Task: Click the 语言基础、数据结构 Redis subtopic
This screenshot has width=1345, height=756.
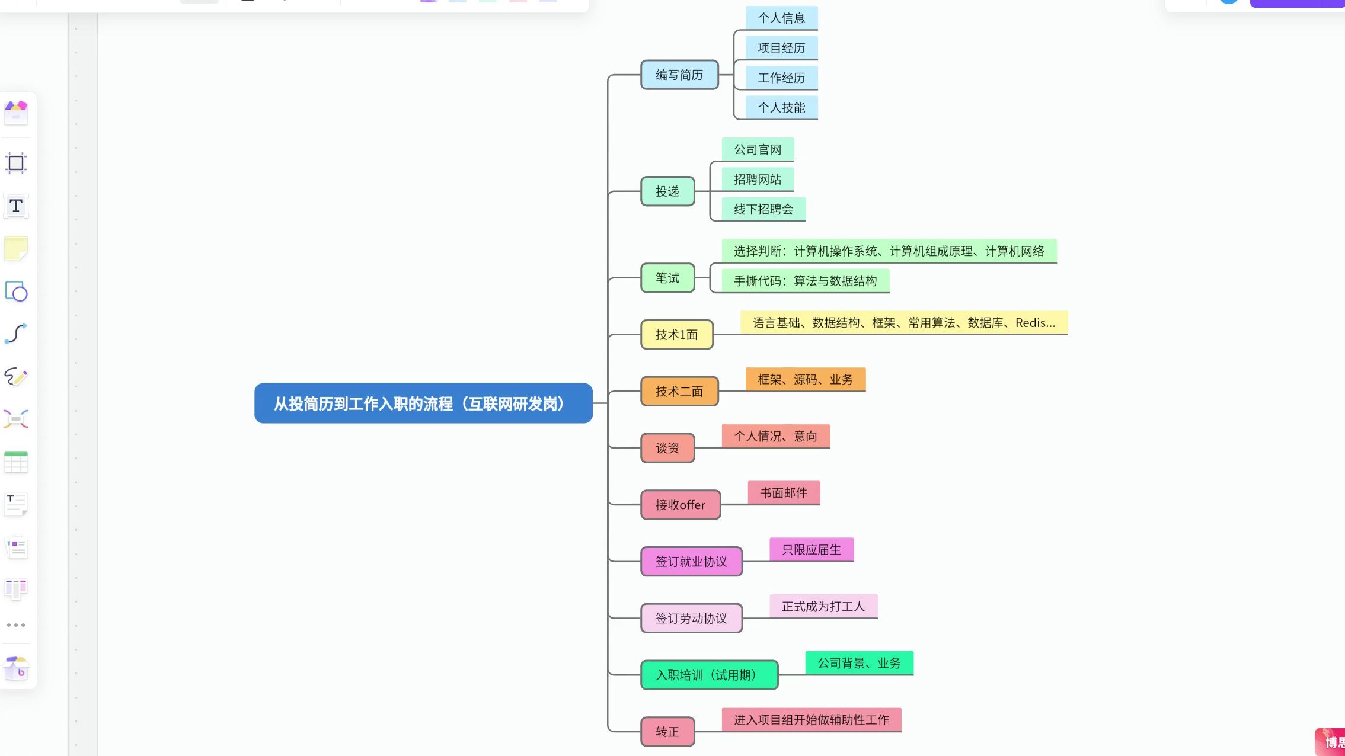Action: (904, 323)
